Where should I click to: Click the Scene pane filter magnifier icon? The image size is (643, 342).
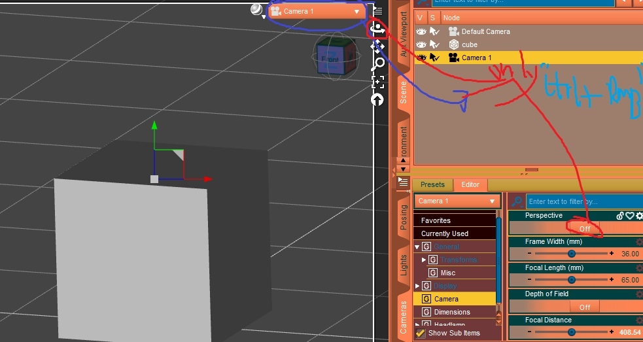click(x=423, y=2)
